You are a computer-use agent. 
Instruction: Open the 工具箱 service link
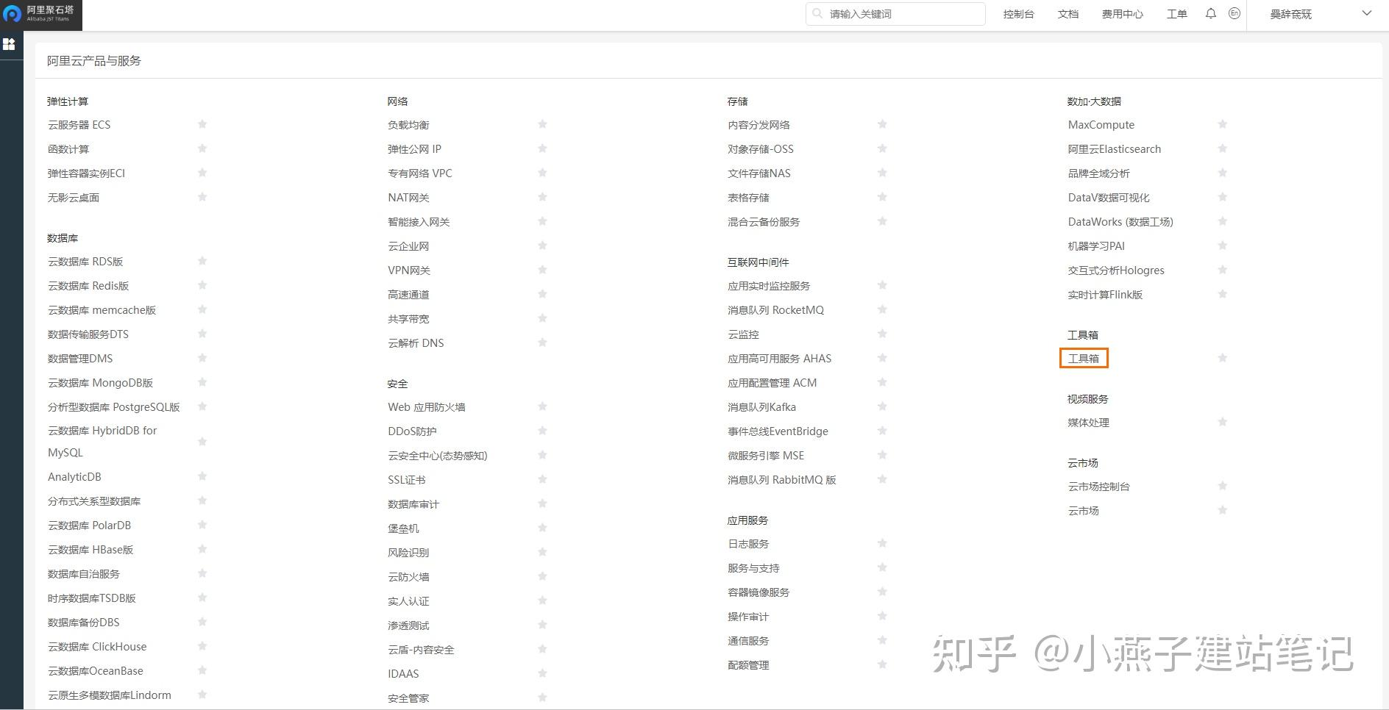coord(1084,359)
